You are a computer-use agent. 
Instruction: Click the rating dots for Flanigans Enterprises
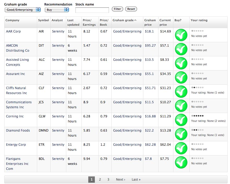[x=198, y=158]
